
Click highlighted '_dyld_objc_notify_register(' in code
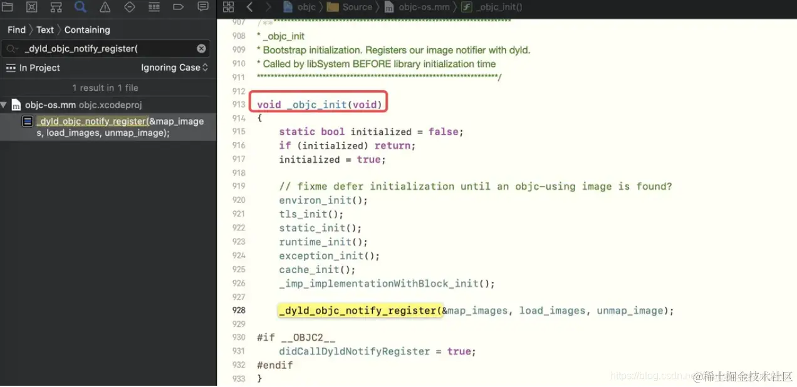360,311
